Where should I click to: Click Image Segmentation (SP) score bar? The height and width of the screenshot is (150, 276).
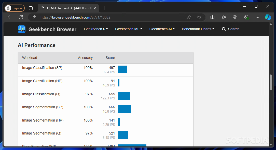125,109
